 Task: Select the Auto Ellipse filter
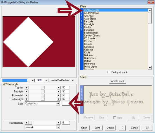coord(116,19)
